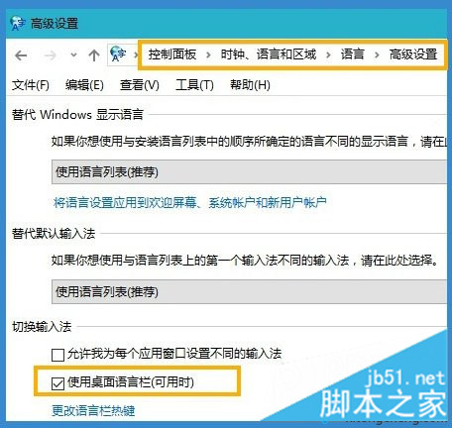This screenshot has height=428, width=452.
Task: Select 高级设置 in the address breadcrumb
Action: tap(413, 54)
